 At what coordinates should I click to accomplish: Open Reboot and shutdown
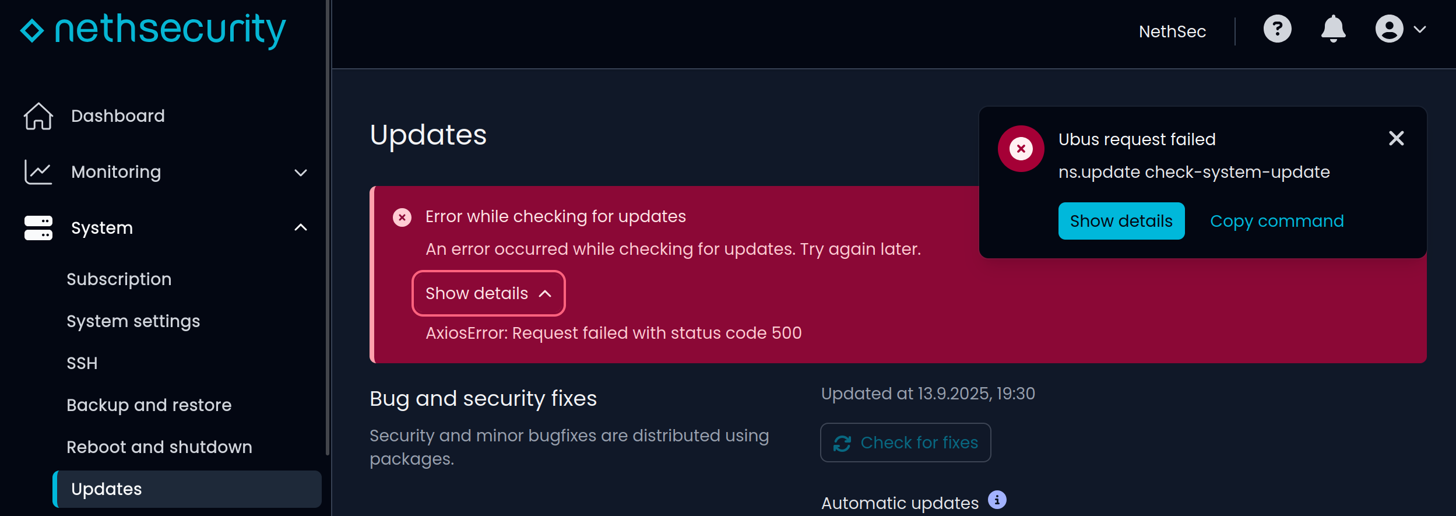[x=159, y=447]
